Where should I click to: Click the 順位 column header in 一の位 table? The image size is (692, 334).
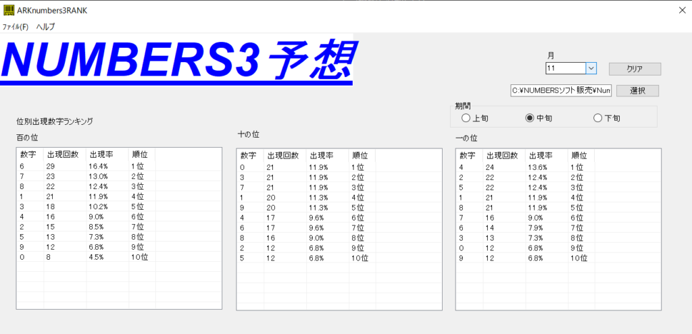[579, 155]
